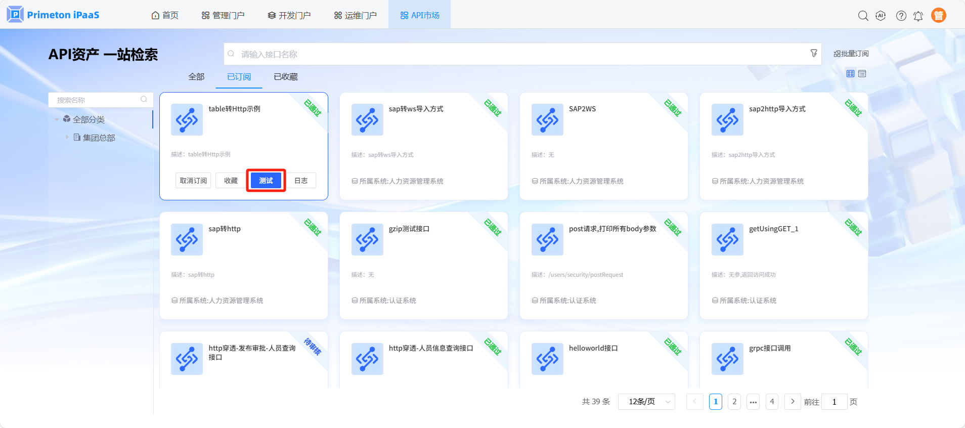Click the table转Http示例 card title
Viewport: 965px width, 428px height.
point(234,109)
